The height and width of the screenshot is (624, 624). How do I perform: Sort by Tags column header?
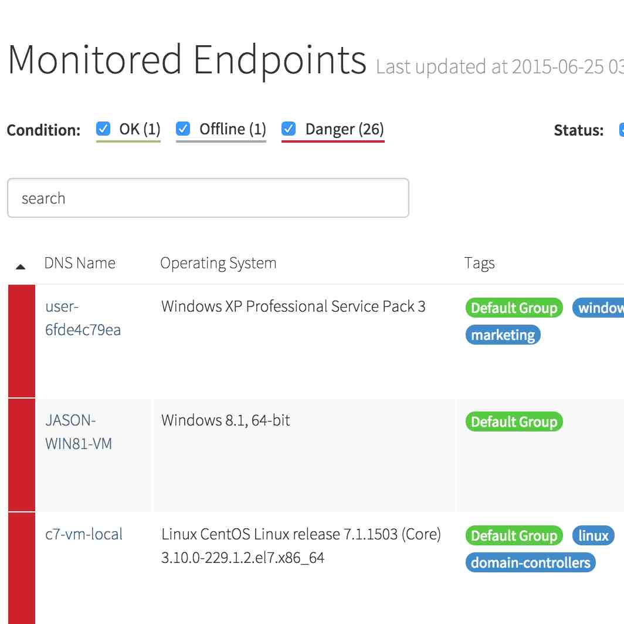(479, 263)
